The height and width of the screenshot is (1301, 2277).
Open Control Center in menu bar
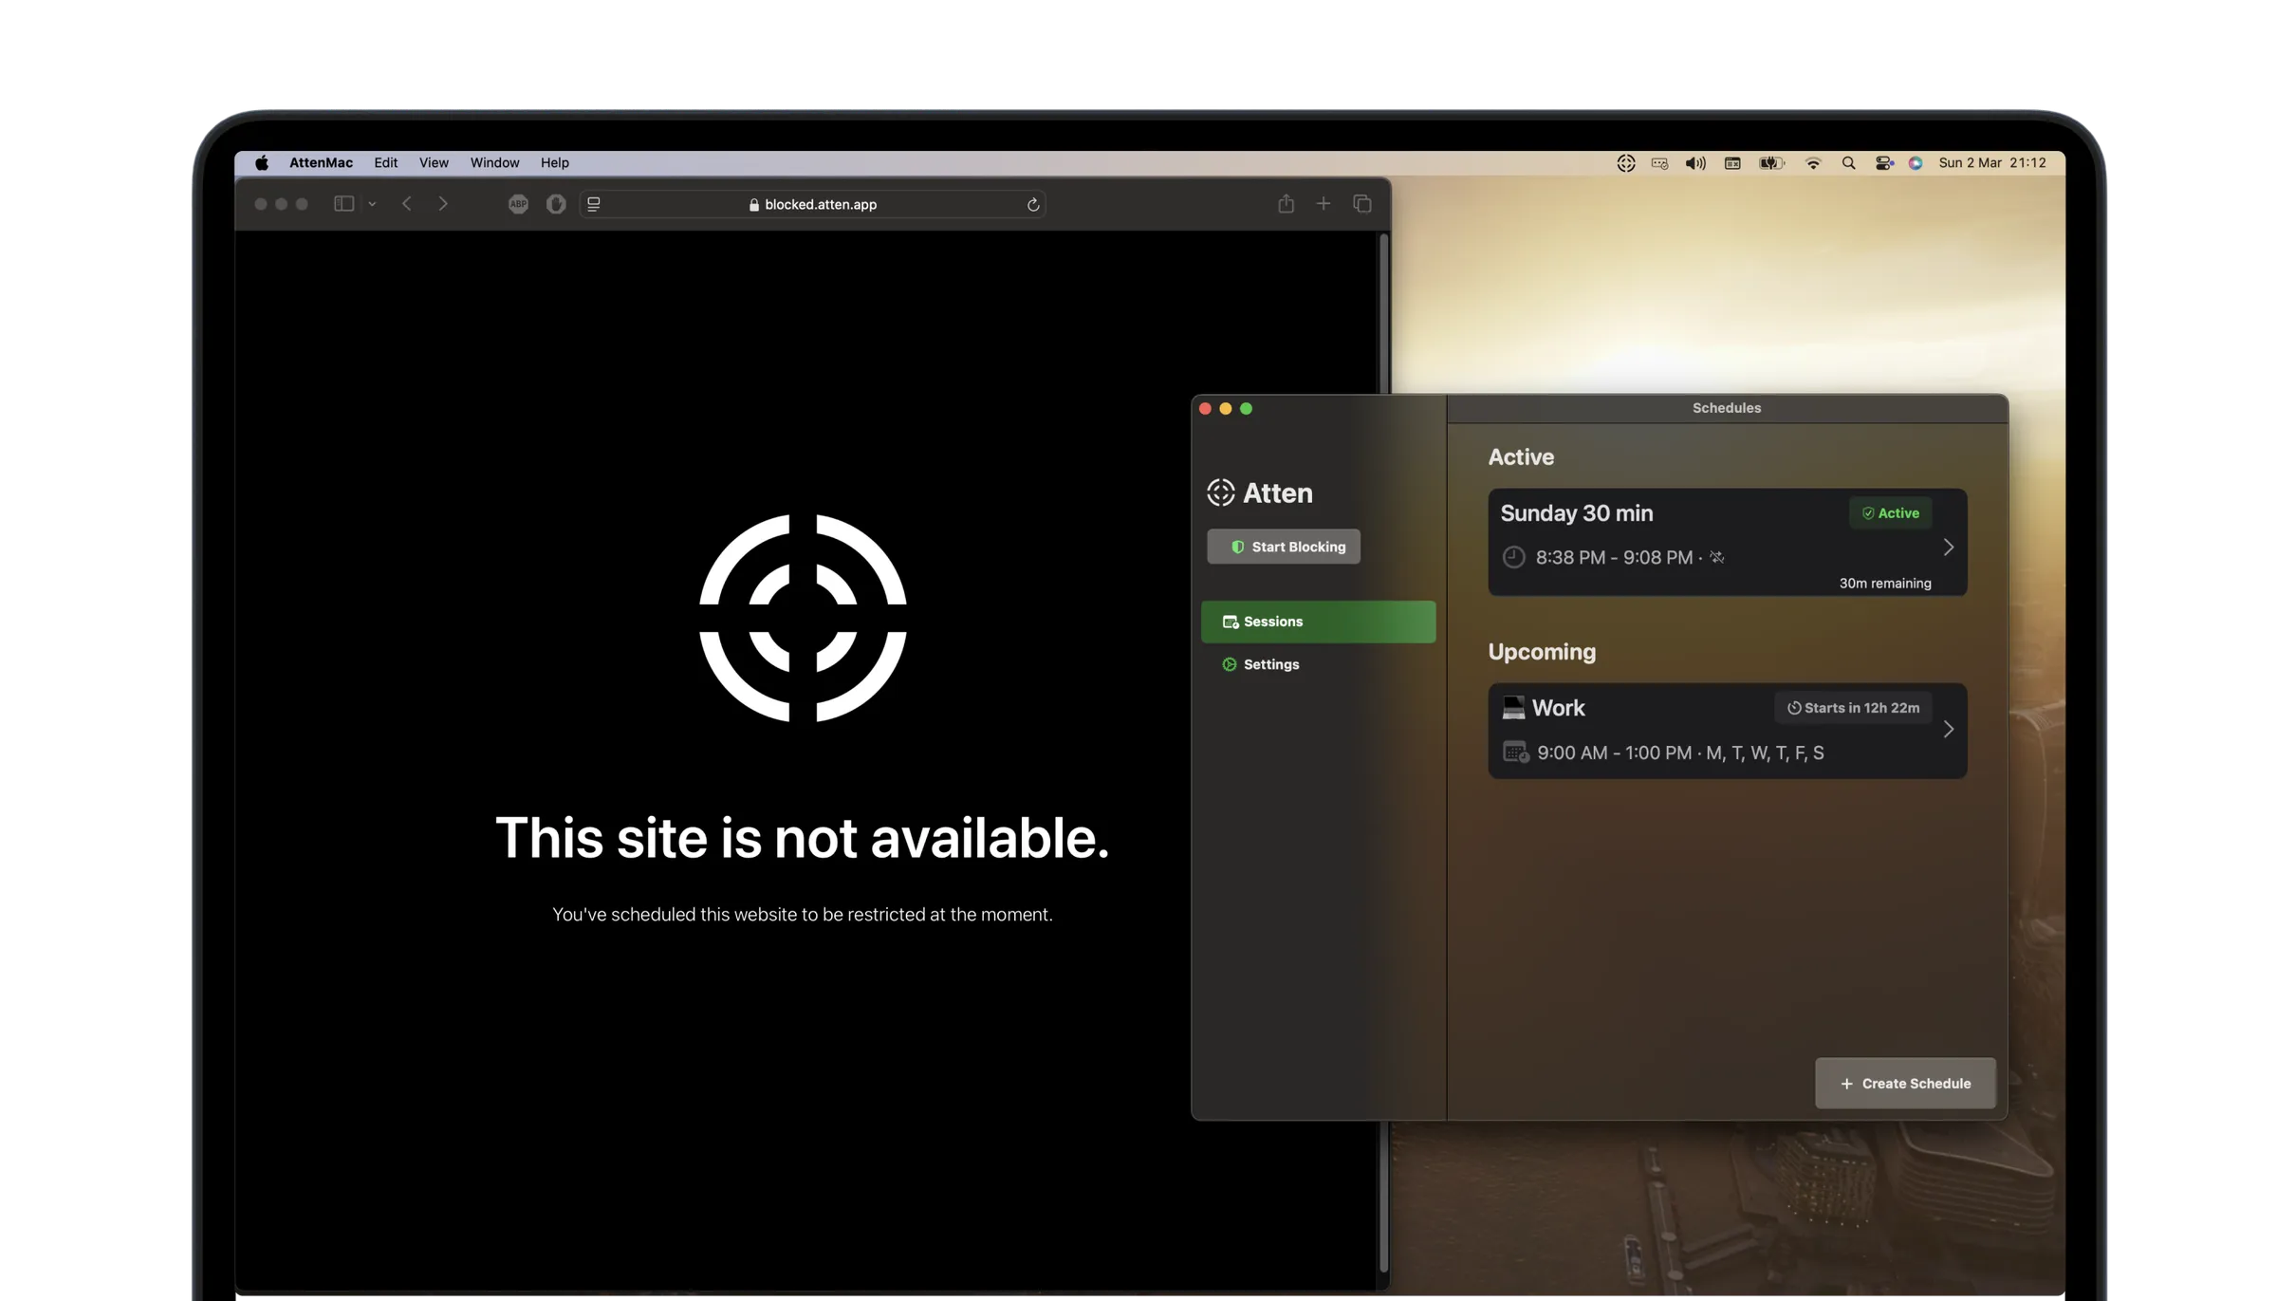(x=1884, y=163)
